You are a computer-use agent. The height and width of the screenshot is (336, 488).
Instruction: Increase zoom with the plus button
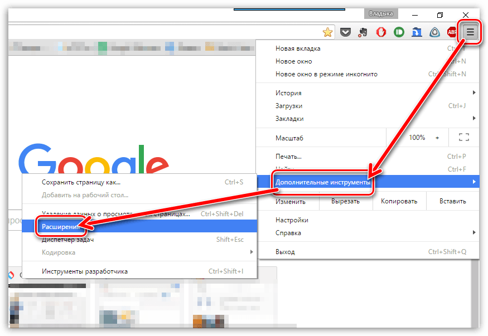(437, 138)
